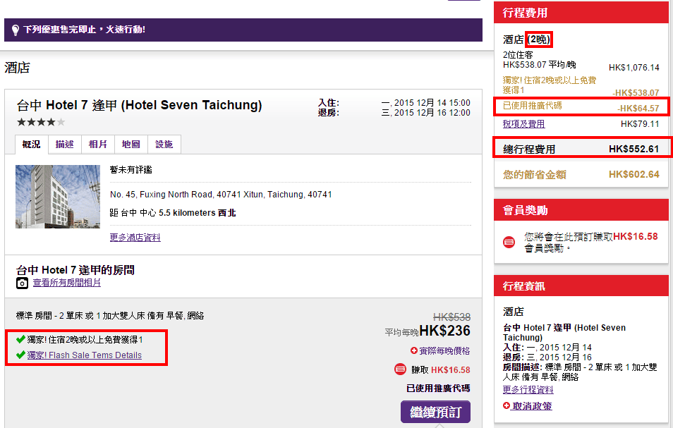Click green checkmark beside Flash Sale terms
The height and width of the screenshot is (428, 673).
(x=20, y=355)
